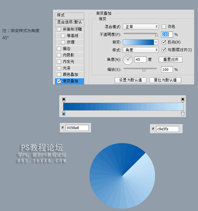Check the 内发光 style checkbox
This screenshot has height=211, width=198.
click(x=59, y=62)
